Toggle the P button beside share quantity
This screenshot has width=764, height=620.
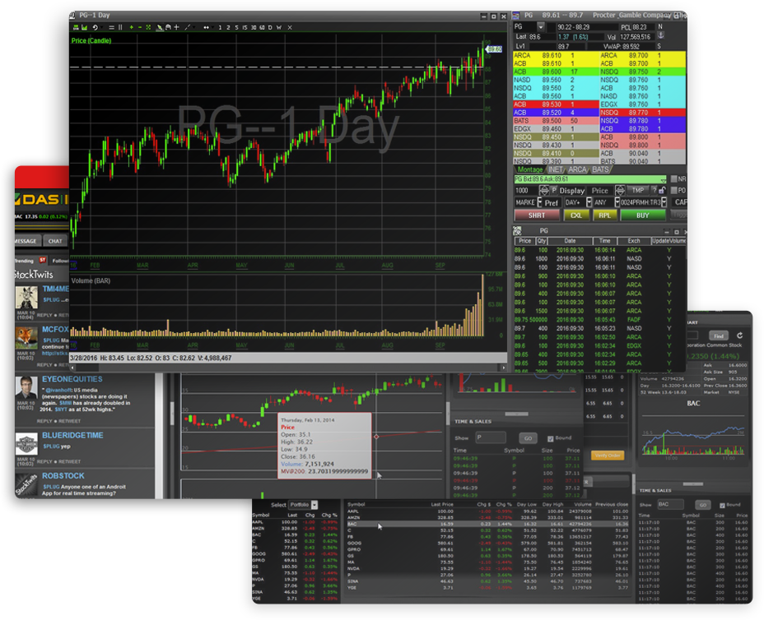pos(554,190)
